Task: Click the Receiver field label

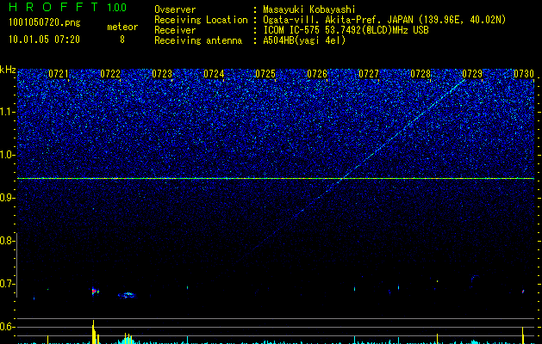Action: 175,30
